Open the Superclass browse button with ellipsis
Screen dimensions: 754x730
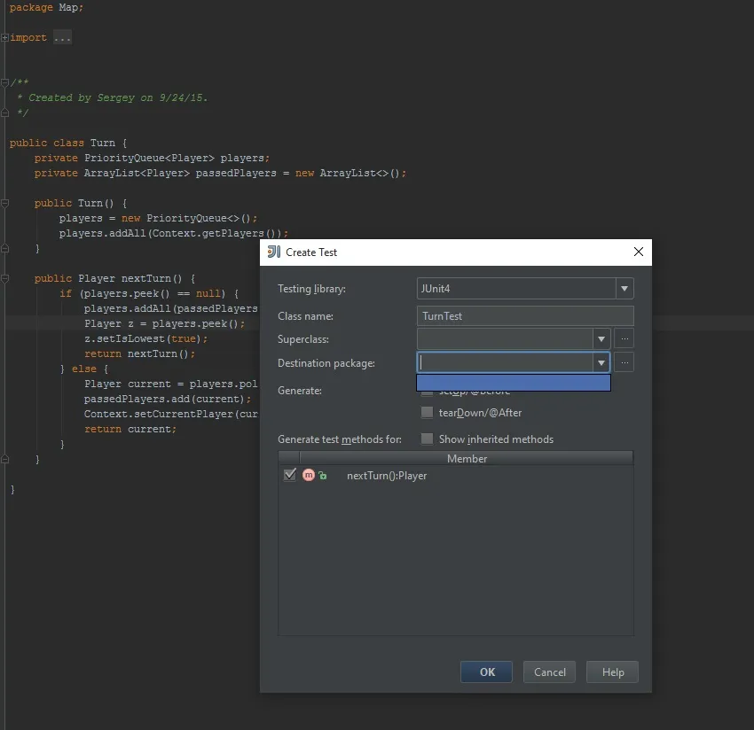624,339
